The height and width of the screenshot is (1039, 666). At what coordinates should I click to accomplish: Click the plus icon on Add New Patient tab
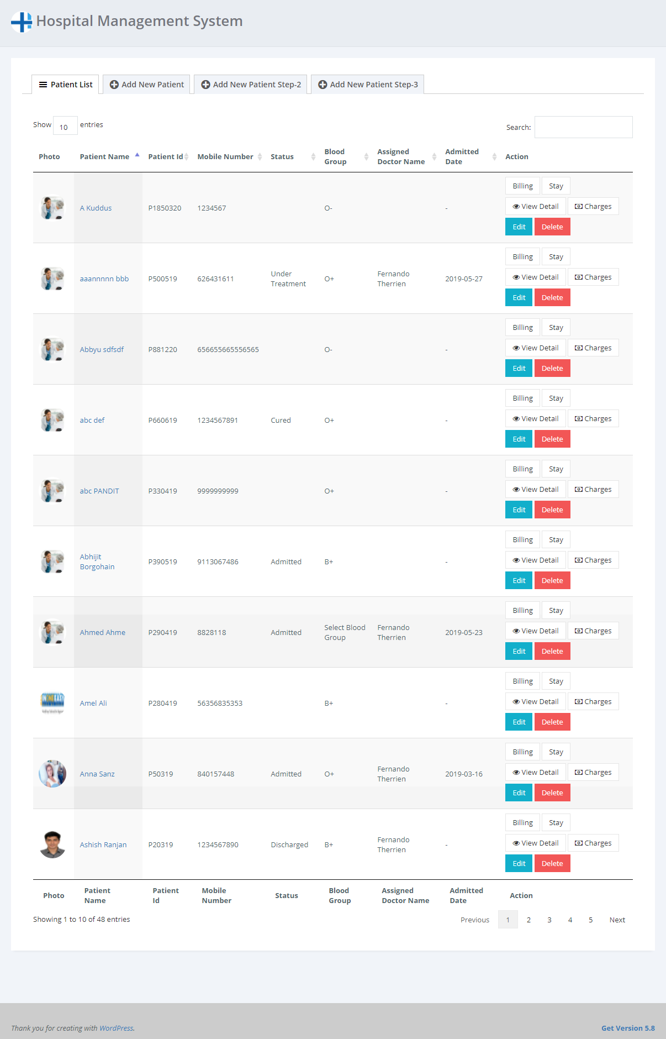point(114,85)
